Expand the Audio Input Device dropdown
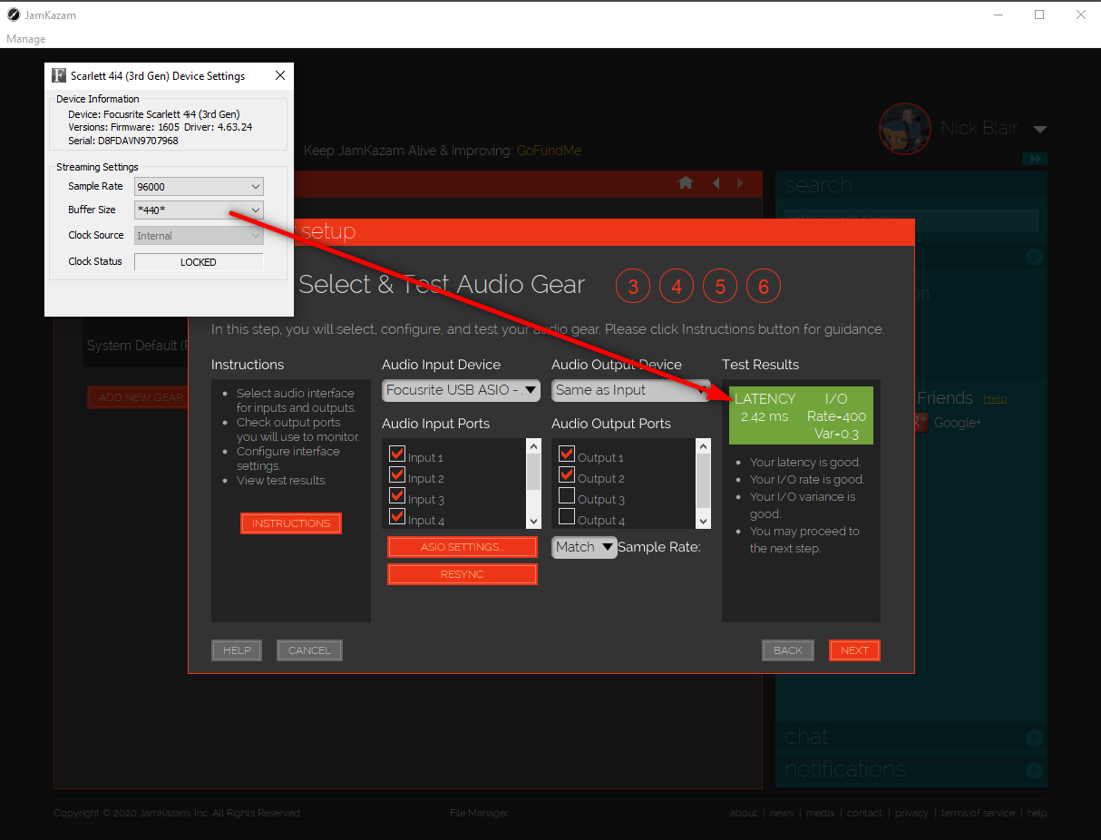 click(461, 390)
